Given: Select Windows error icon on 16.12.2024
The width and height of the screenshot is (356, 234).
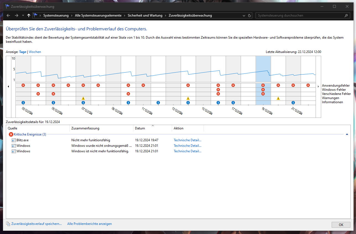Looking at the screenshot, I should click(218, 90).
